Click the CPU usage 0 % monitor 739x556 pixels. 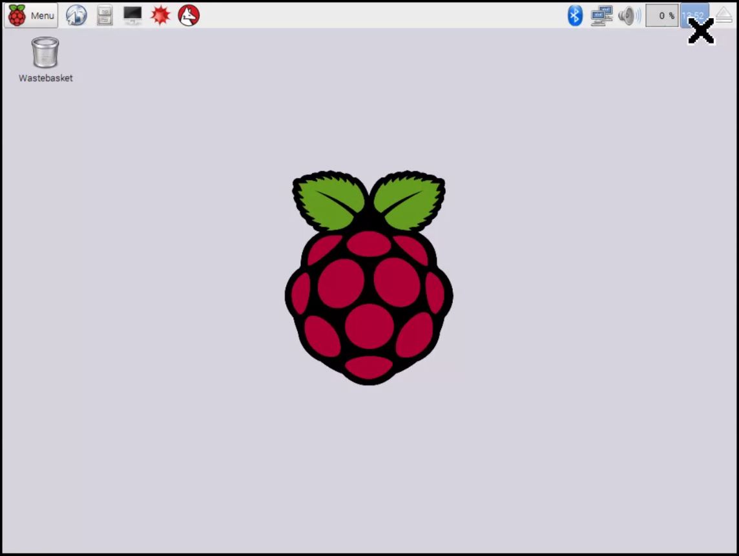[661, 15]
